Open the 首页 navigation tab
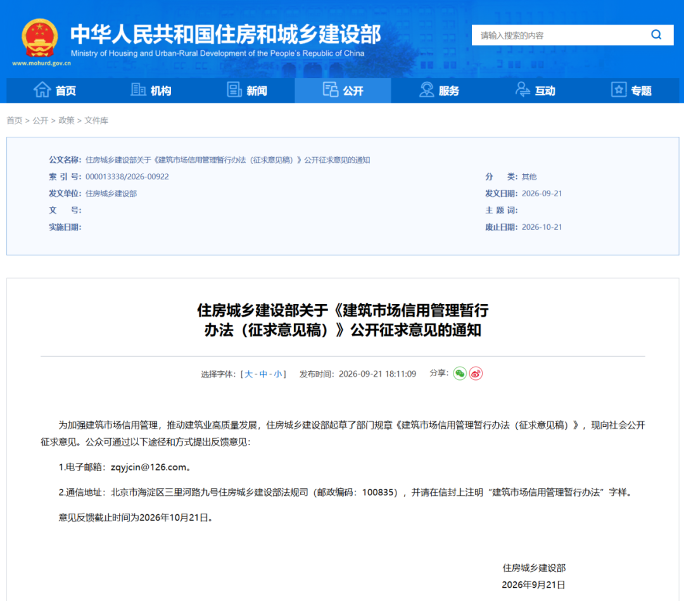This screenshot has height=601, width=684. coord(55,91)
